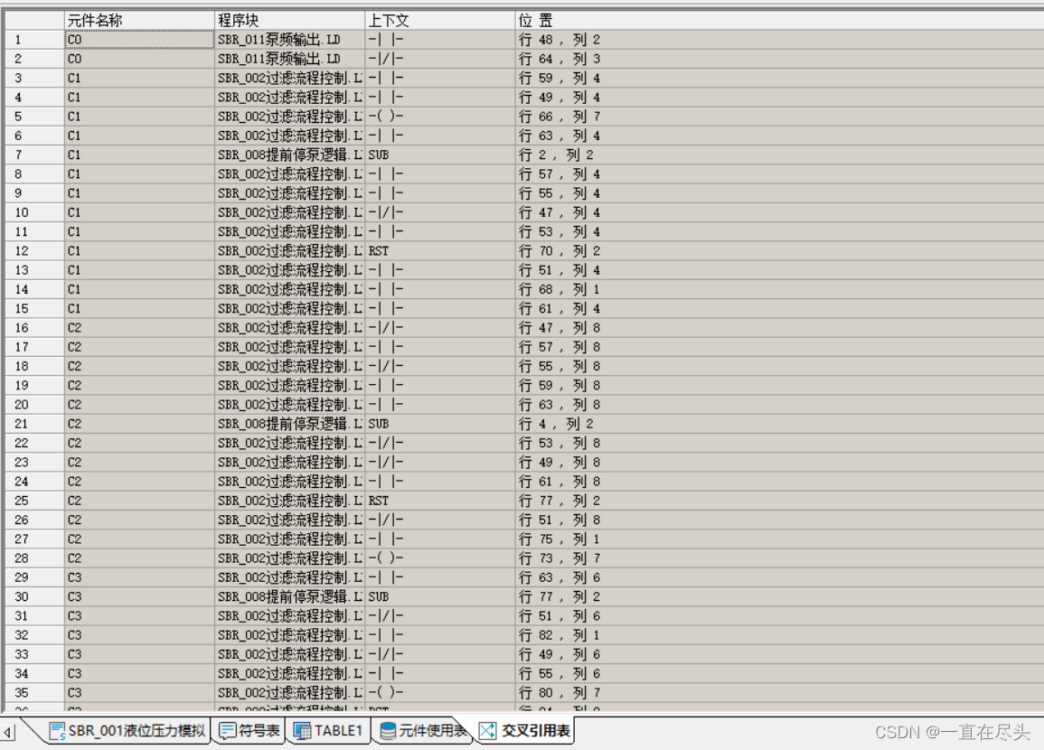Click the SBR_001 program block icon
Viewport: 1044px width, 750px height.
click(x=57, y=731)
